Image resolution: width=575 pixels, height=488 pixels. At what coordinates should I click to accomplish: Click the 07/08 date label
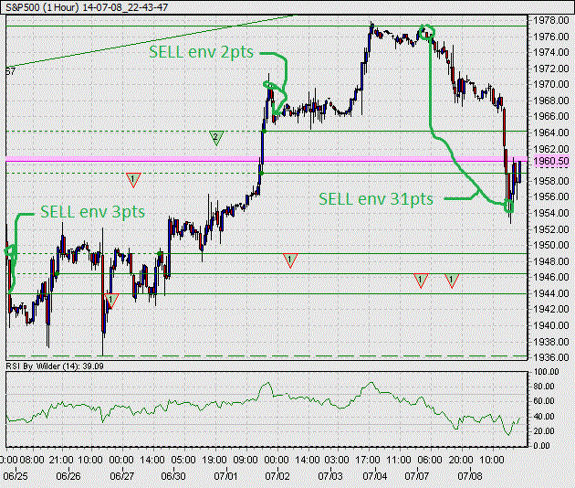coord(470,476)
